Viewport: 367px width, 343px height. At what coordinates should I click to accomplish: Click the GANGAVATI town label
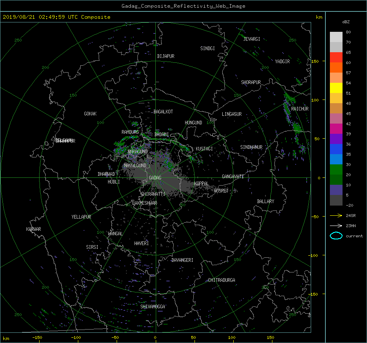point(233,177)
